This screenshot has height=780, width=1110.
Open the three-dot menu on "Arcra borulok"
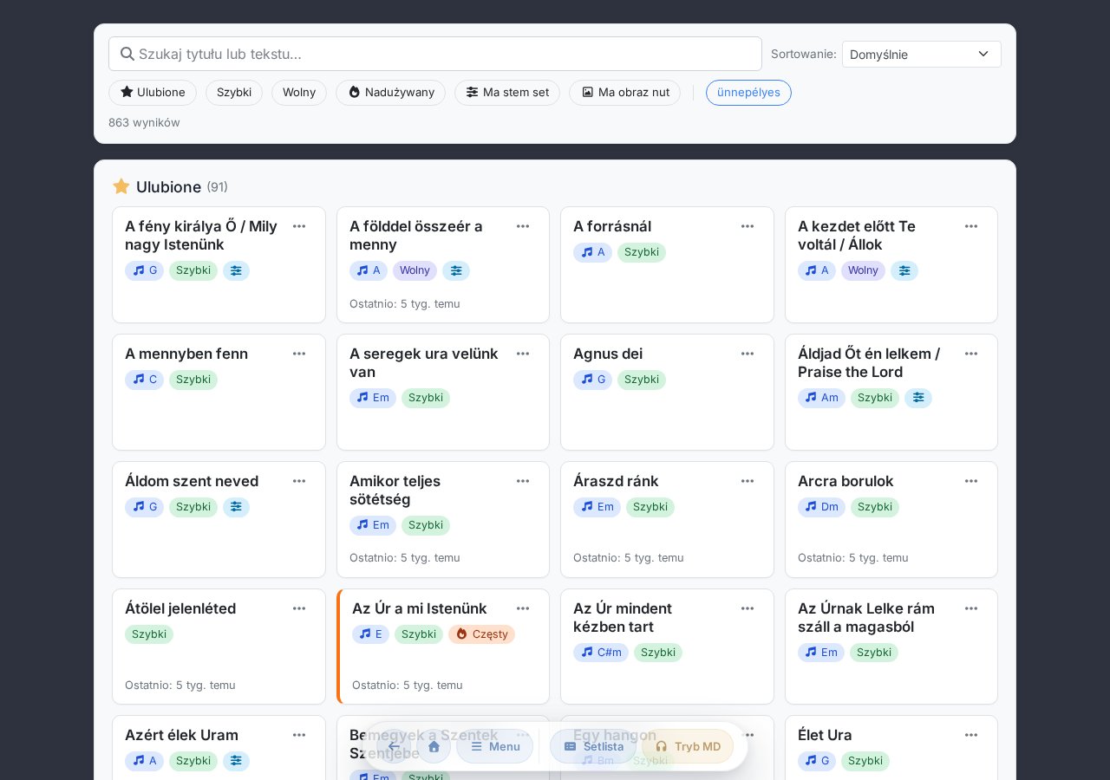point(971,481)
